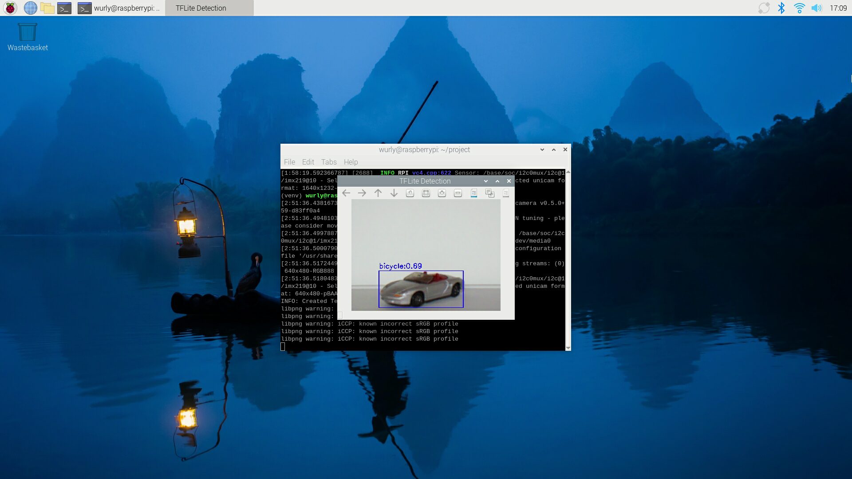This screenshot has width=852, height=479.
Task: Maximize the TFLite Detection window
Action: (x=497, y=181)
